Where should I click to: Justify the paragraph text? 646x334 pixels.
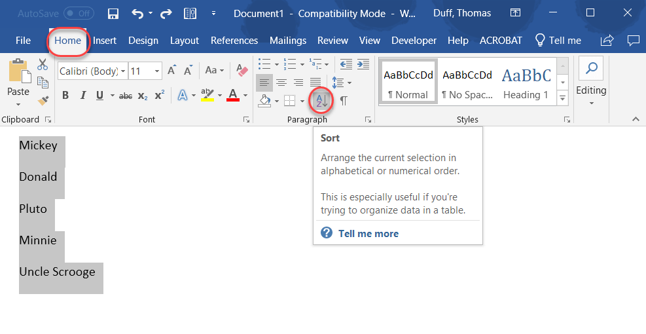(315, 83)
